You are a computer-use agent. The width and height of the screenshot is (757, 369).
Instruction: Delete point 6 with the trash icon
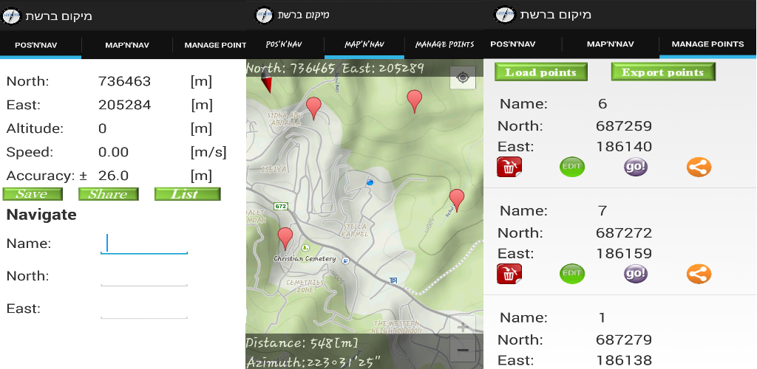[x=509, y=168]
